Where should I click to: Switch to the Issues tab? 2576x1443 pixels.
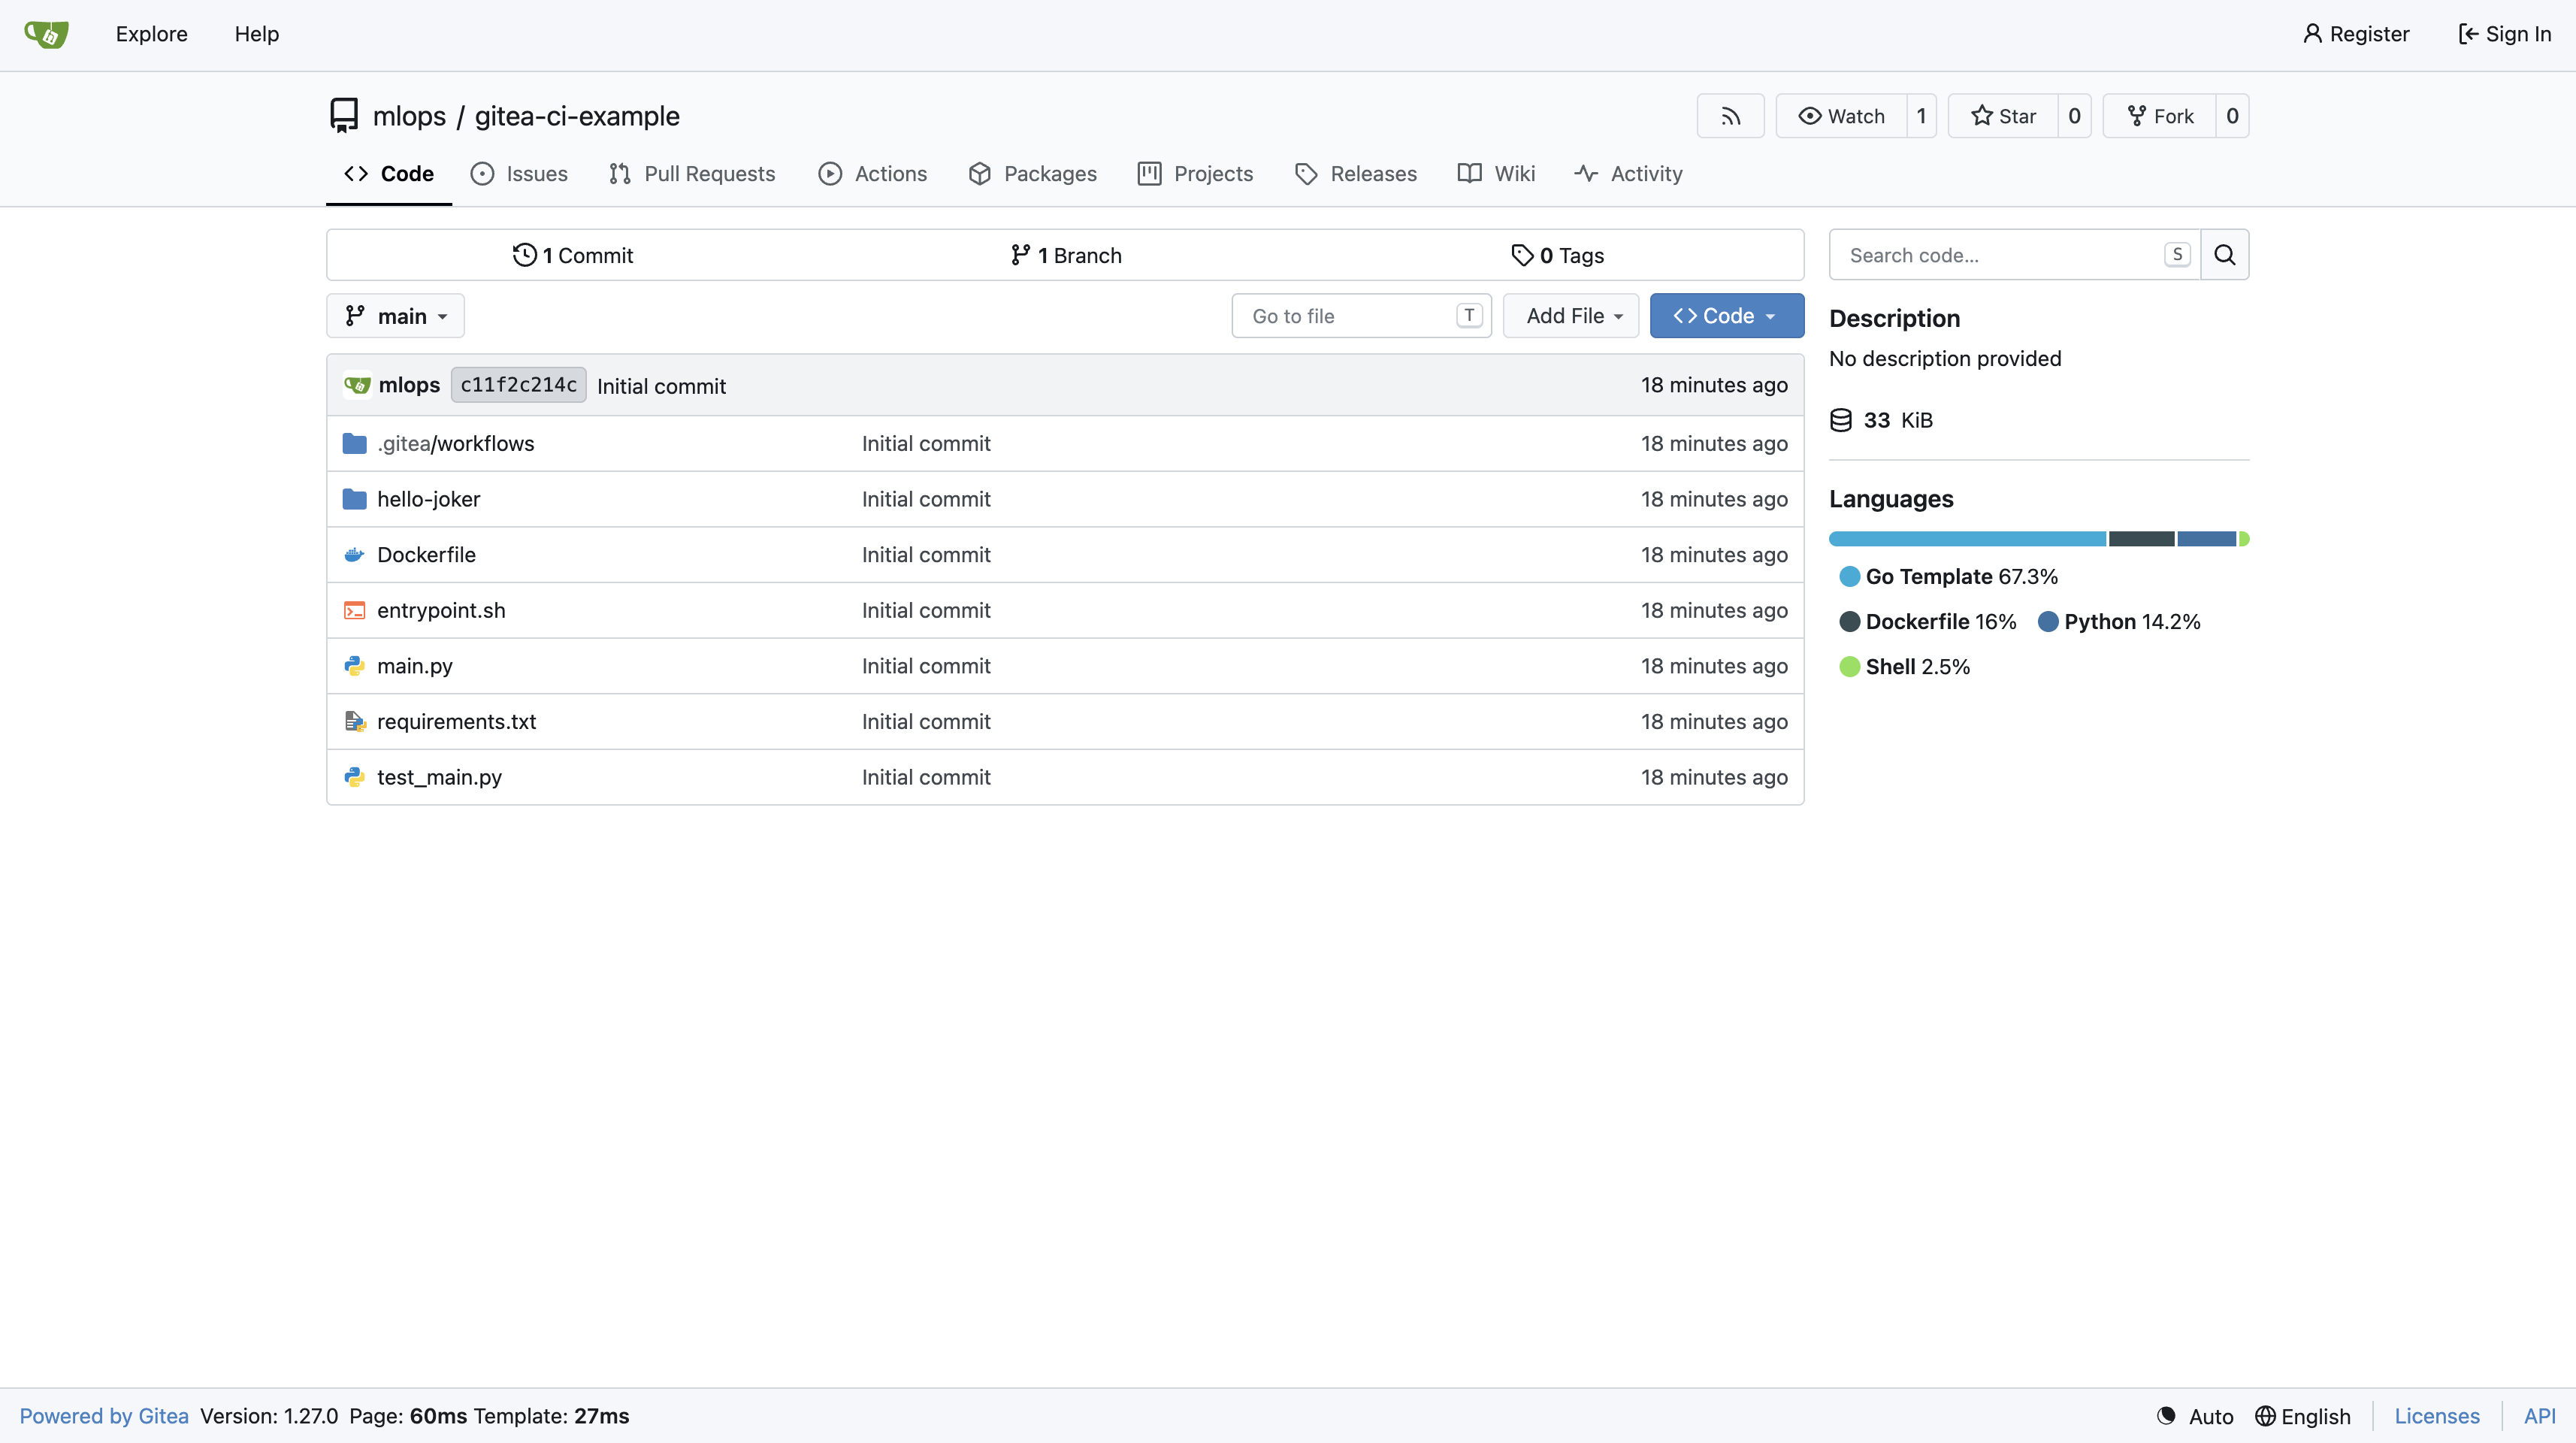(520, 174)
